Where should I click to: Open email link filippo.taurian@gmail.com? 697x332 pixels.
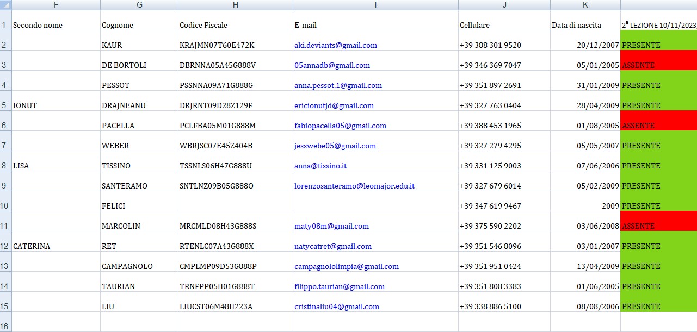[340, 286]
